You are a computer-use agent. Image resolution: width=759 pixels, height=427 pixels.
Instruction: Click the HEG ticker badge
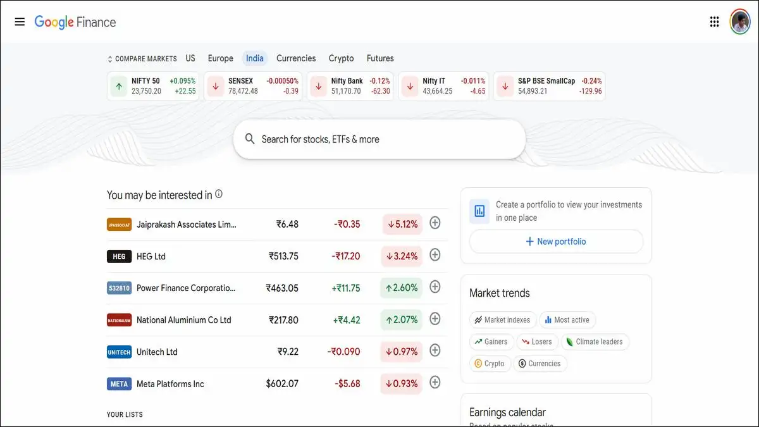point(119,256)
